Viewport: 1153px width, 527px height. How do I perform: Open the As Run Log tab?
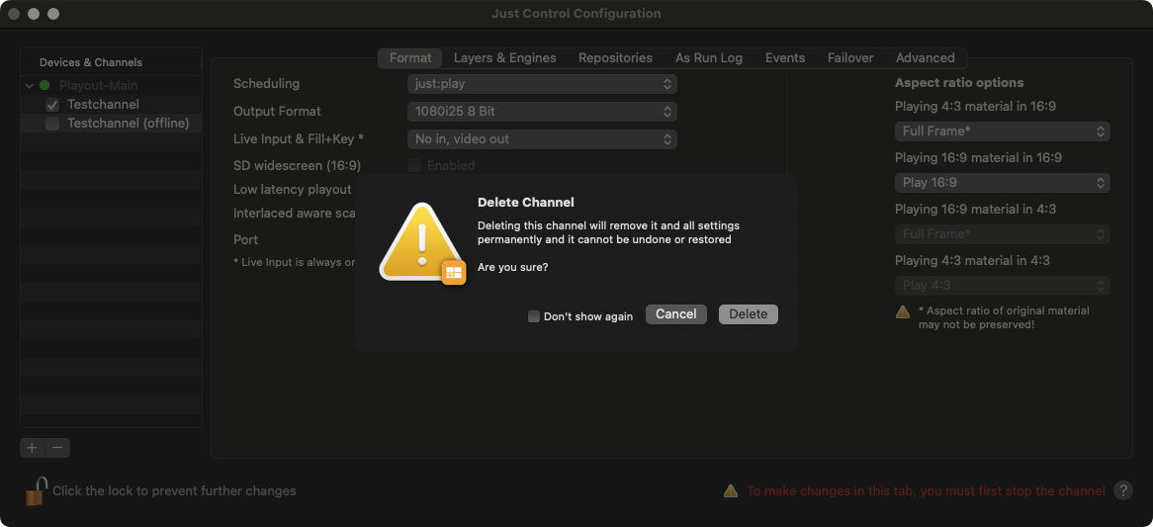(x=709, y=58)
